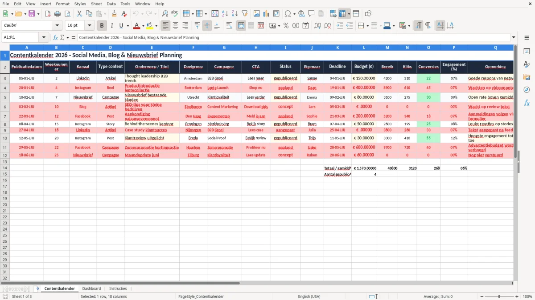Viewport: 535px width, 300px height.
Task: Open font color dropdown arrow
Action: pyautogui.click(x=143, y=26)
